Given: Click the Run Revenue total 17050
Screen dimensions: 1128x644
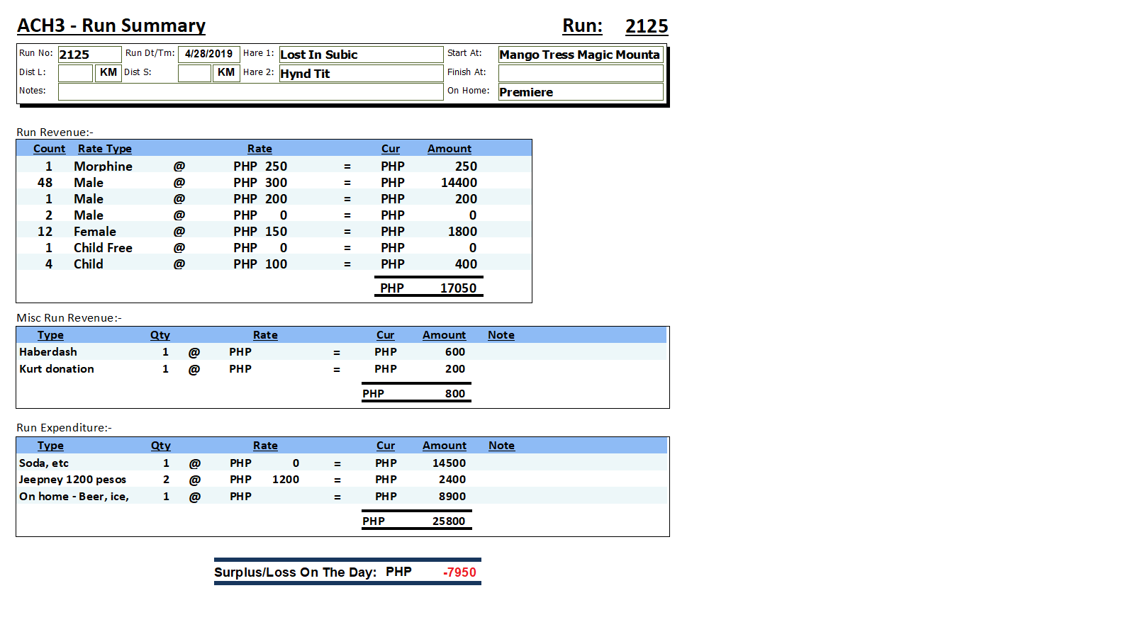Looking at the screenshot, I should point(458,288).
